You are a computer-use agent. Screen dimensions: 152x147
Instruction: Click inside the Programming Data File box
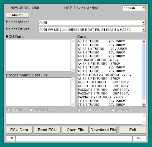pyautogui.click(x=38, y=92)
